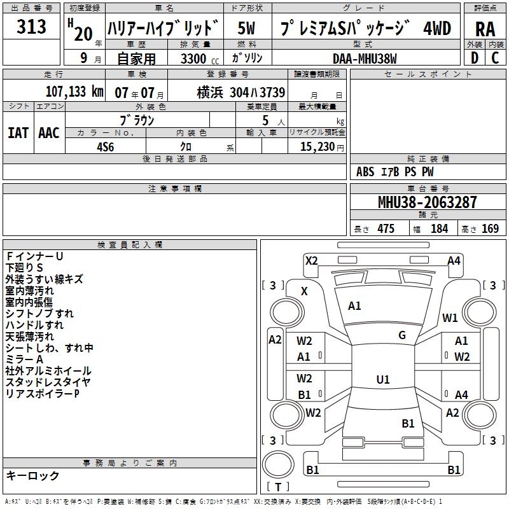Click chassis number MHU38-2063287
The height and width of the screenshot is (509, 509).
coord(427,202)
